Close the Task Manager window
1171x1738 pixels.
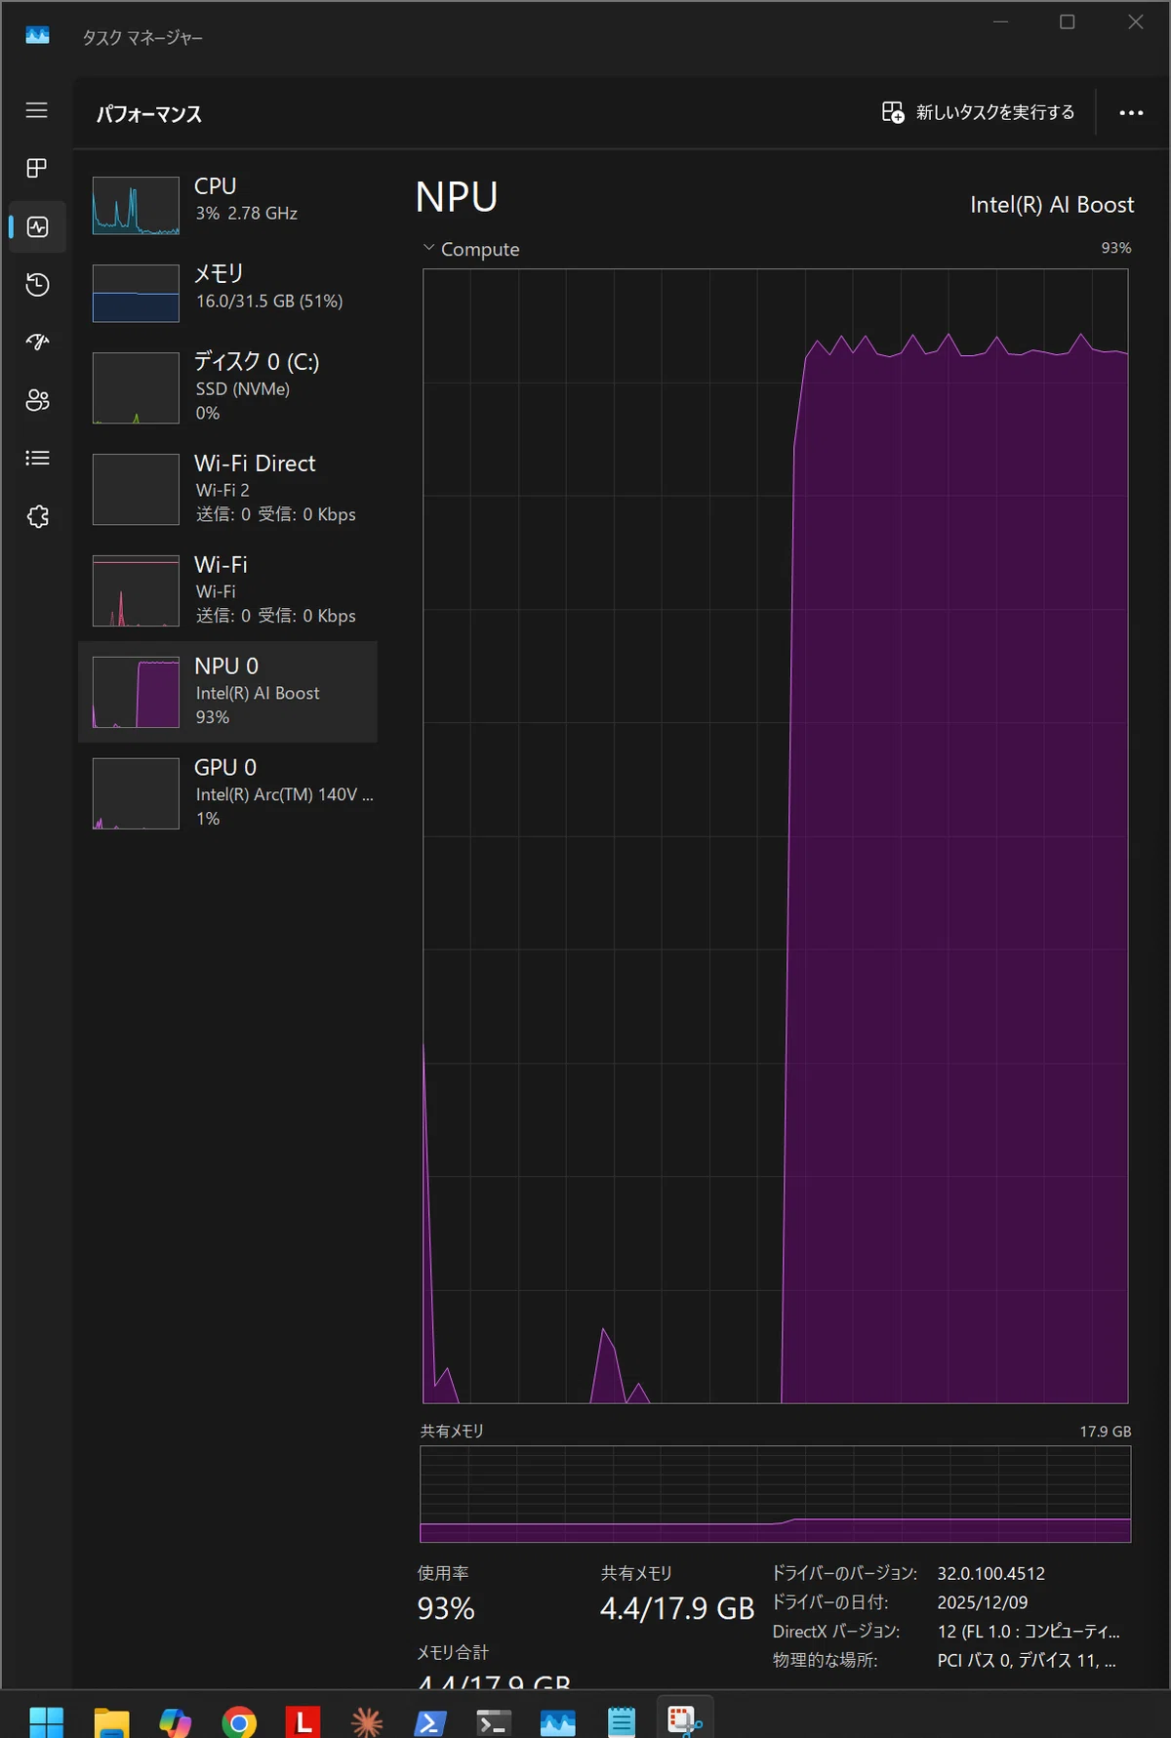tap(1136, 21)
